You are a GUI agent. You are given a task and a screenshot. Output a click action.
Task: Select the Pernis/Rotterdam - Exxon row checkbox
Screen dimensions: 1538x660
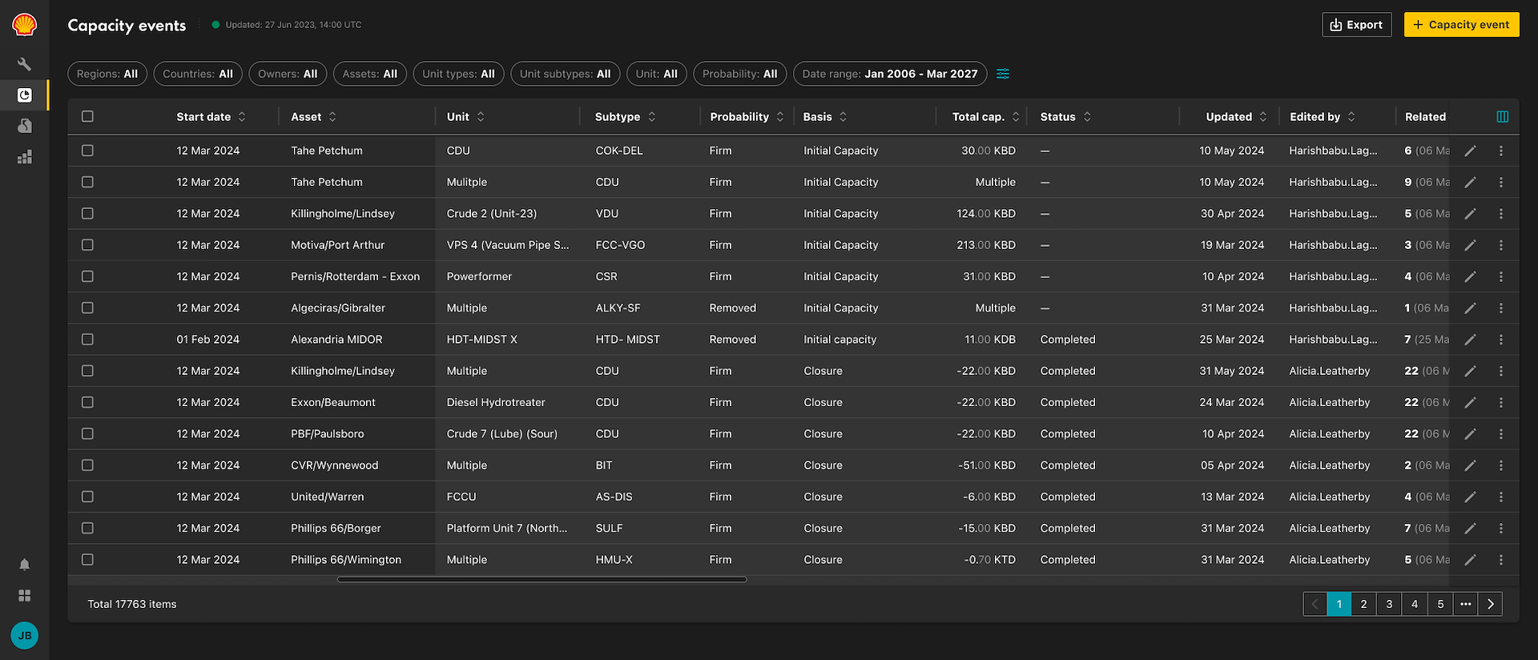click(x=87, y=276)
